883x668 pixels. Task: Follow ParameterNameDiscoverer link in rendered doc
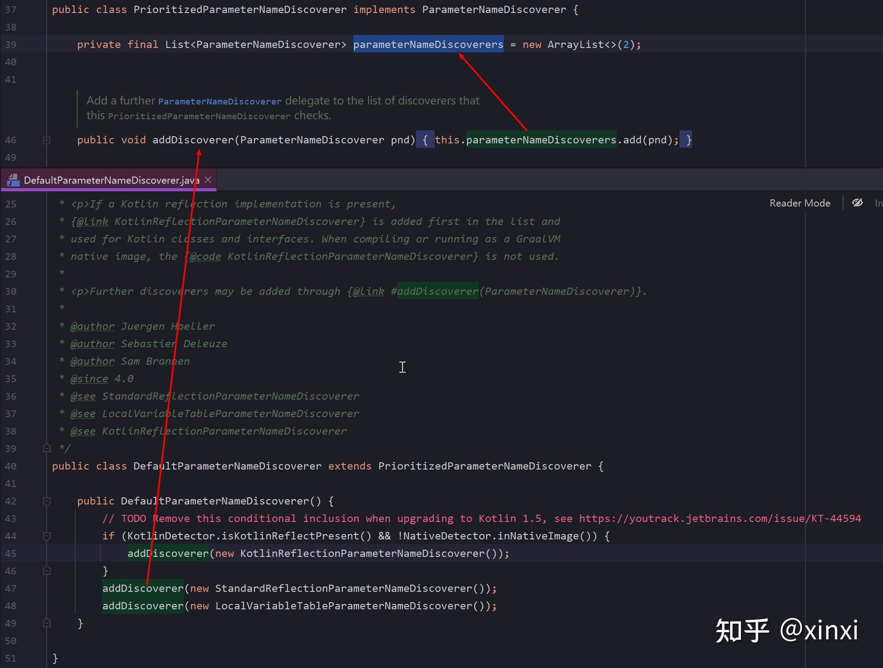(x=220, y=102)
